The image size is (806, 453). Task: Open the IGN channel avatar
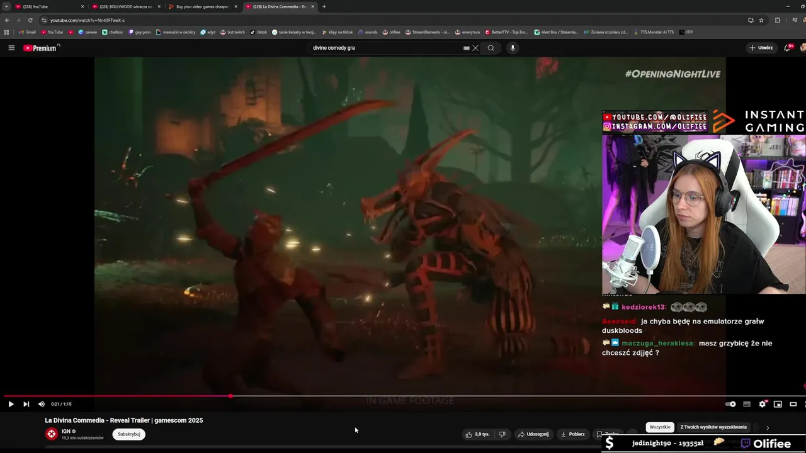click(x=52, y=433)
